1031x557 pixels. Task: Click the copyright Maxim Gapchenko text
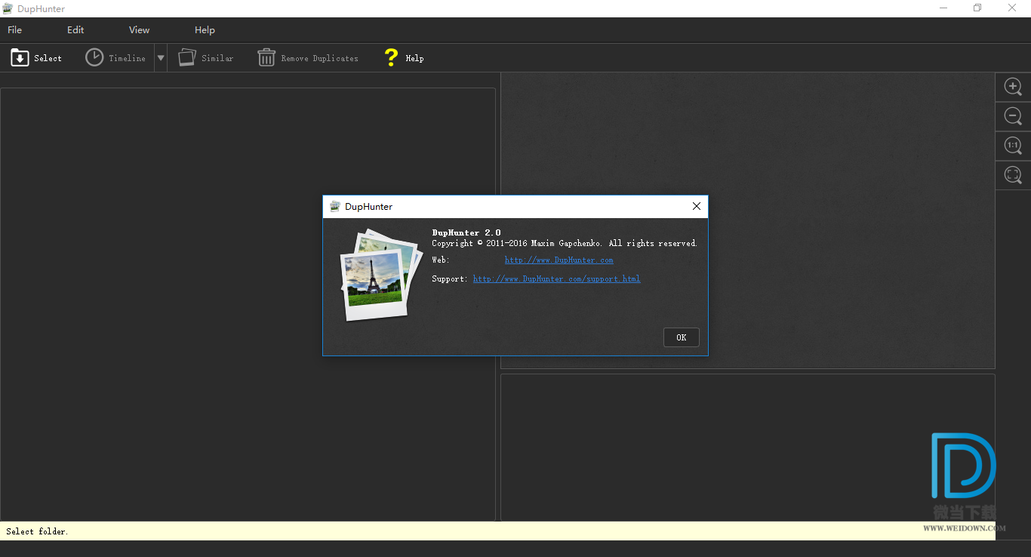pos(565,244)
